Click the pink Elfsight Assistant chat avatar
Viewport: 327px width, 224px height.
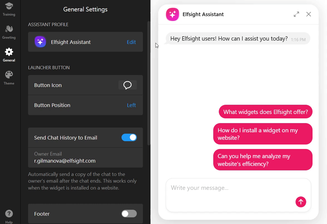(172, 14)
